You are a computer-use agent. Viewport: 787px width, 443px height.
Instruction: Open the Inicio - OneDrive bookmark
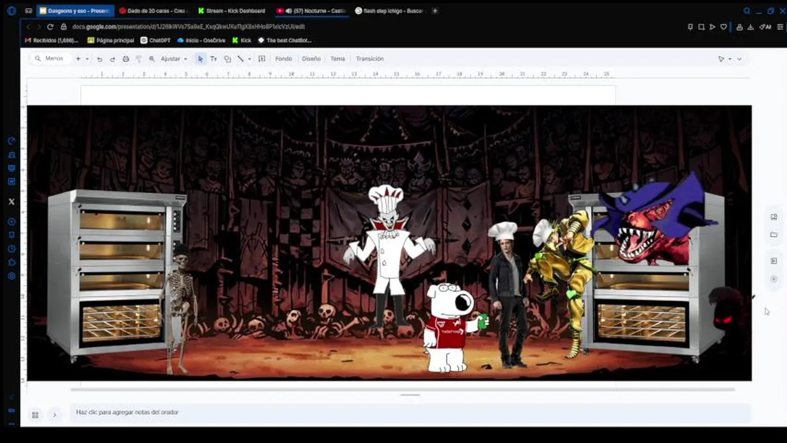coord(201,41)
